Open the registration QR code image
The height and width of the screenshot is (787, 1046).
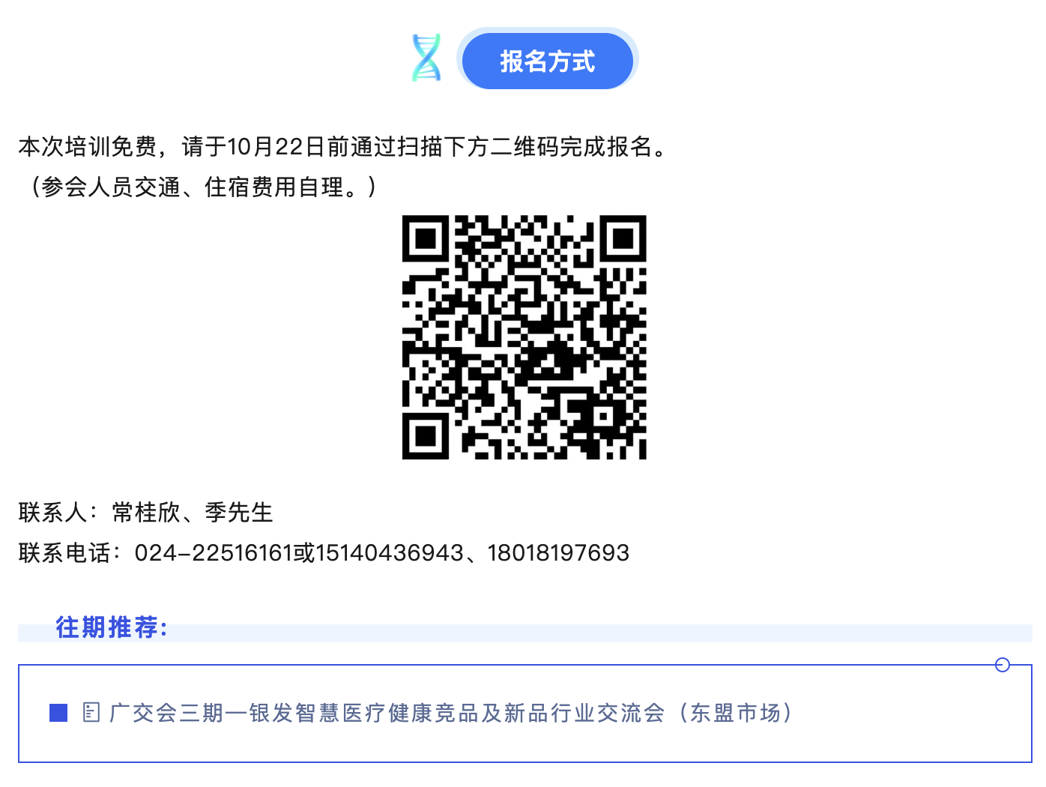524,337
